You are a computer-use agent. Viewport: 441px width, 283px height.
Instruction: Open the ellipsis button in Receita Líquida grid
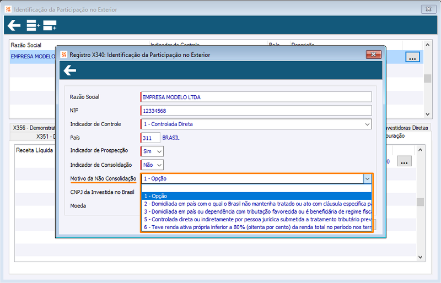tap(404, 161)
